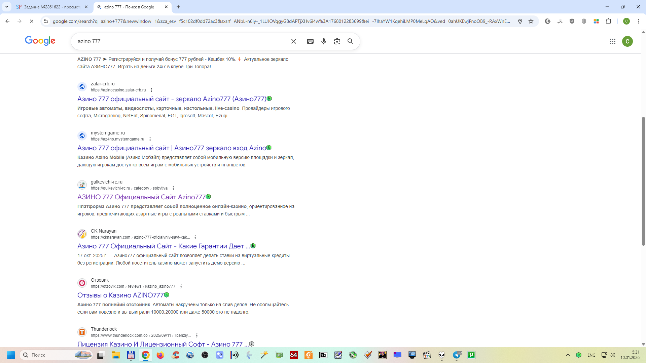
Task: Toggle ENG keyboard language in taskbar
Action: pyautogui.click(x=591, y=355)
